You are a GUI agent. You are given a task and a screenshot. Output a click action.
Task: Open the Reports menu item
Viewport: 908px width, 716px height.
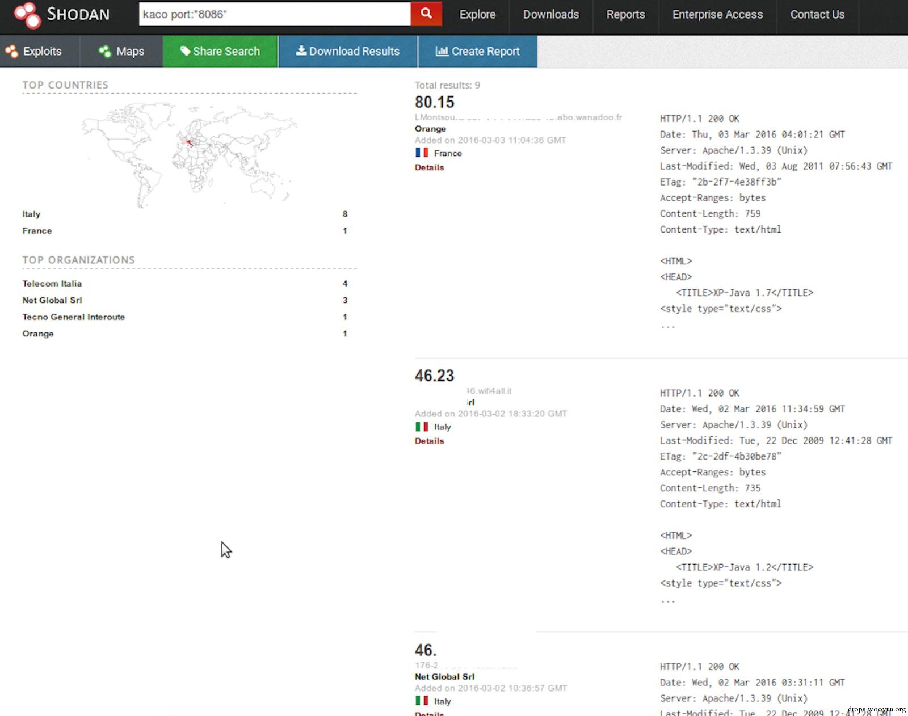pyautogui.click(x=625, y=15)
